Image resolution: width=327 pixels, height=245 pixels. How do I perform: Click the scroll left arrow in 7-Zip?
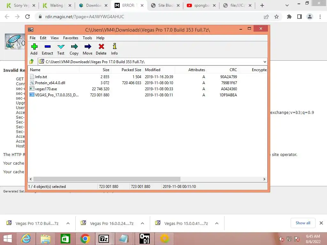pos(31,179)
